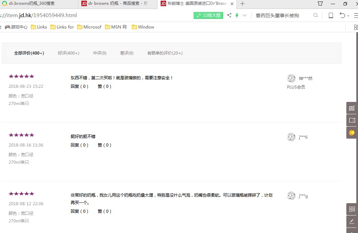The height and width of the screenshot is (233, 358).
Task: Click the share icon in address bar
Action: click(x=229, y=15)
